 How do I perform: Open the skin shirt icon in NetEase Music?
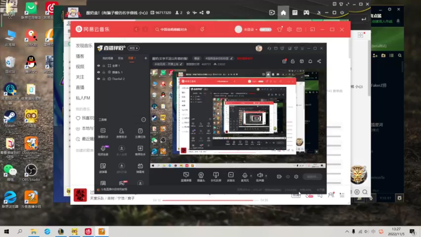279,29
